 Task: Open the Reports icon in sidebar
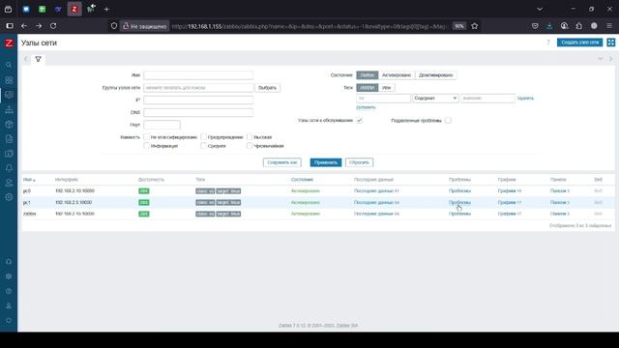9,139
